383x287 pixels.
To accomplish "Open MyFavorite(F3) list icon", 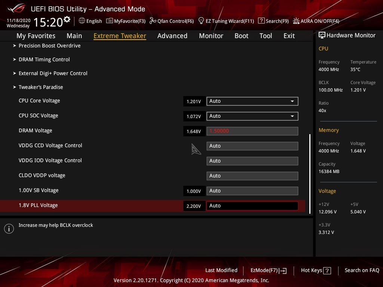I will [x=110, y=21].
